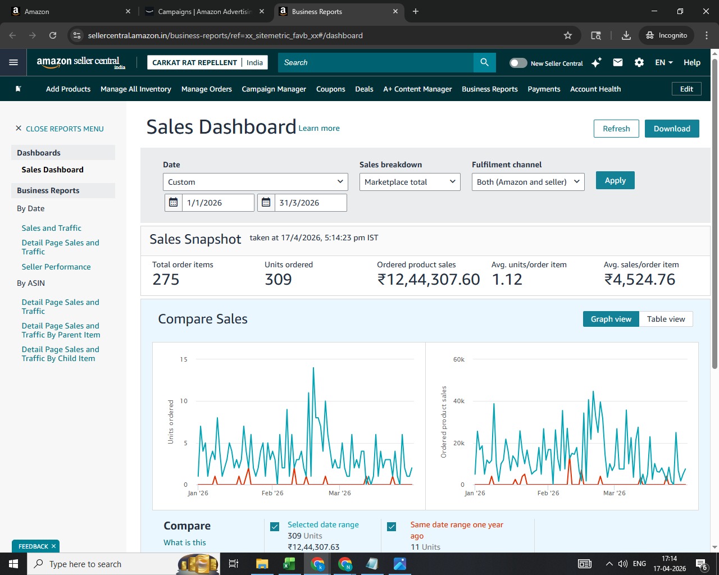Toggle the New Seller Central switch
The width and height of the screenshot is (719, 575).
click(x=518, y=63)
